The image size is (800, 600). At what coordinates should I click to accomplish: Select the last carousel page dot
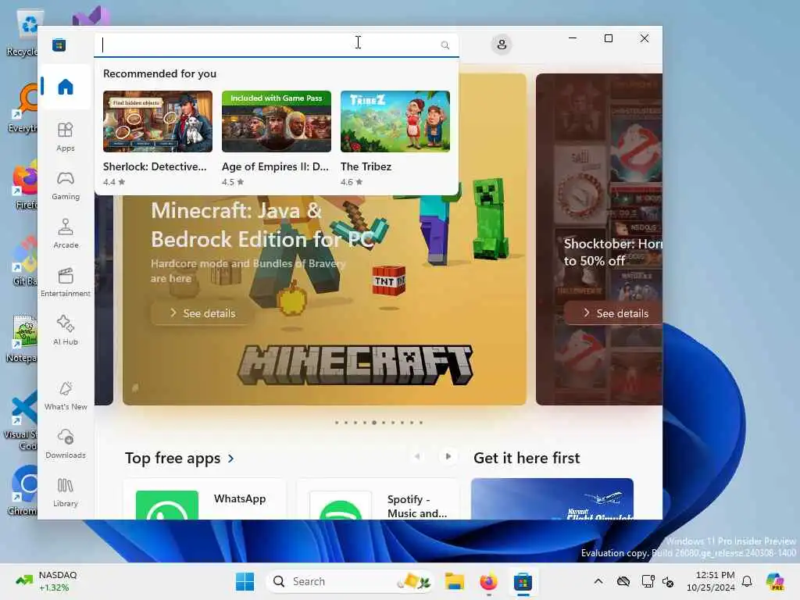[421, 423]
